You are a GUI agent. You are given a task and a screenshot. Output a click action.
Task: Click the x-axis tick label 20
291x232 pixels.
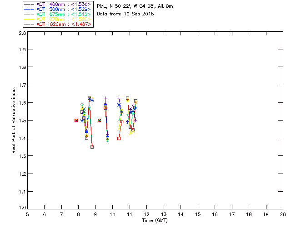pos(283,214)
